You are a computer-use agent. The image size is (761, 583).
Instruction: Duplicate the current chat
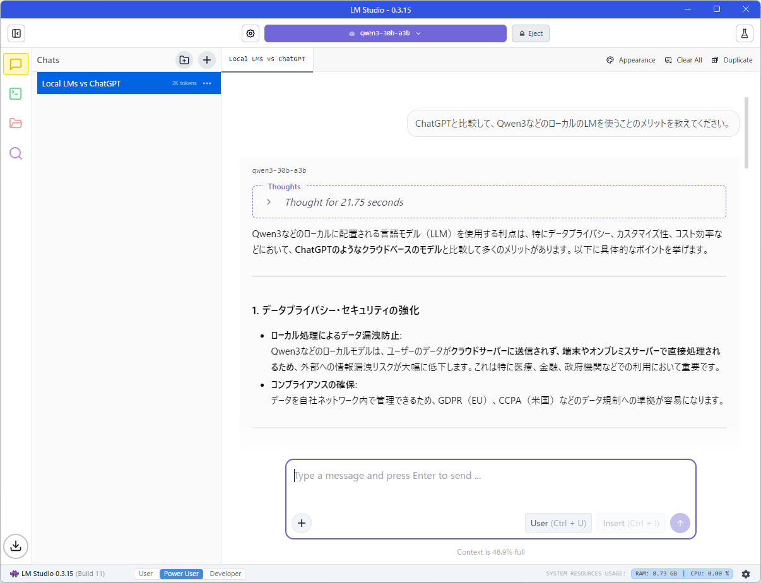[732, 60]
